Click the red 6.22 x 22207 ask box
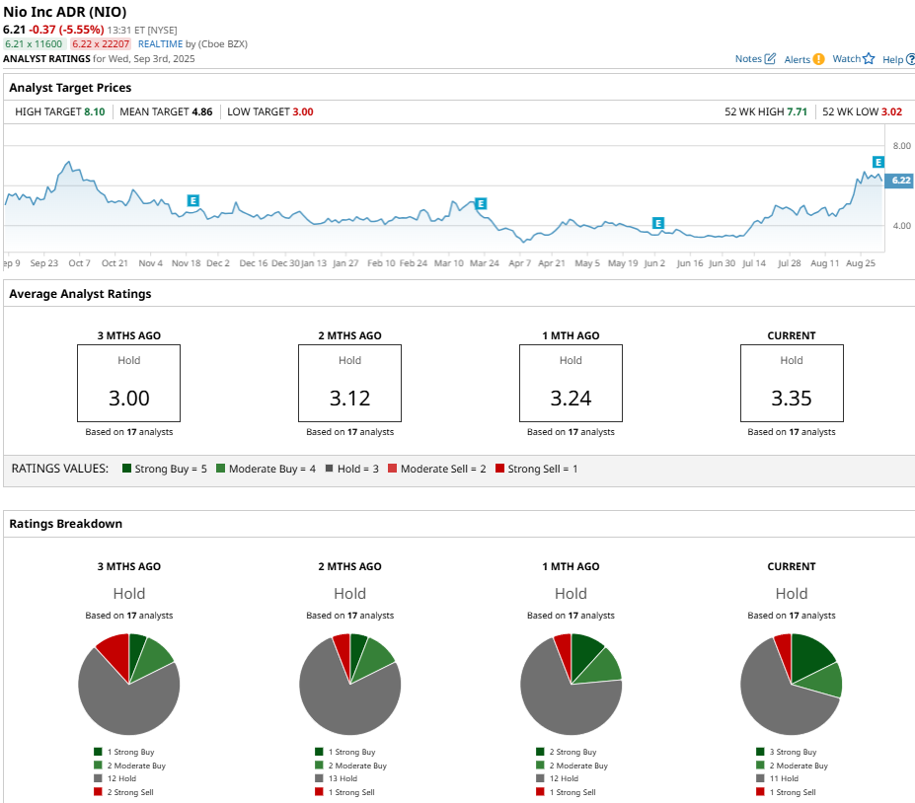The image size is (915, 803). [x=101, y=43]
